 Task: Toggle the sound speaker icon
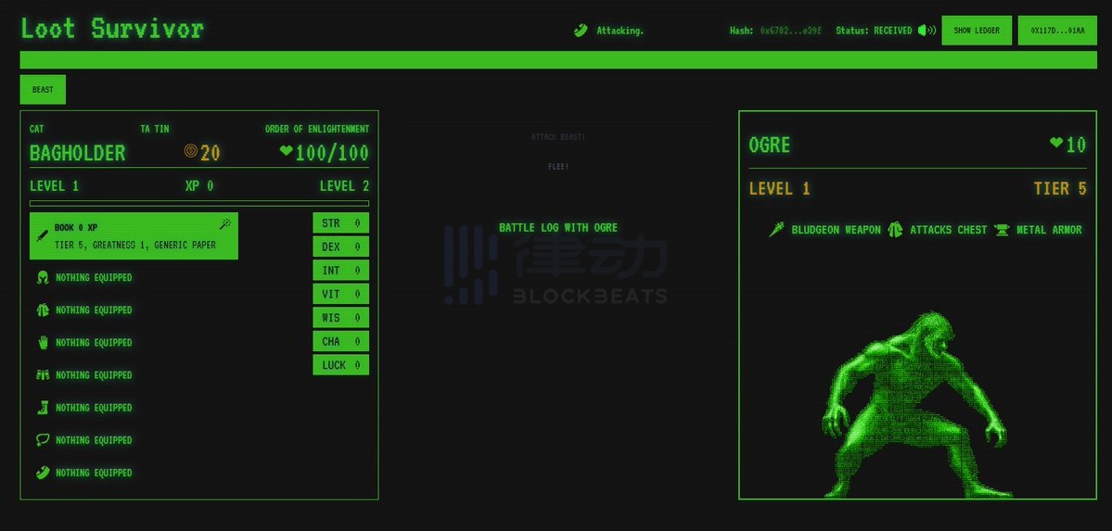point(927,31)
